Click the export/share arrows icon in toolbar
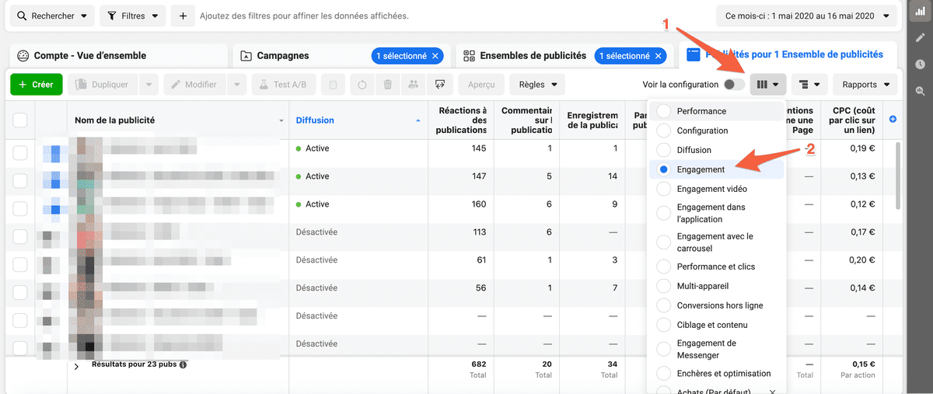 point(440,85)
